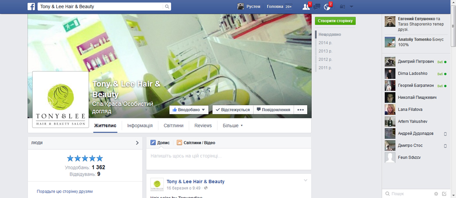Open chat with Дмитрий Петрович
Image resolution: width=456 pixels, height=198 pixels.
point(416,62)
